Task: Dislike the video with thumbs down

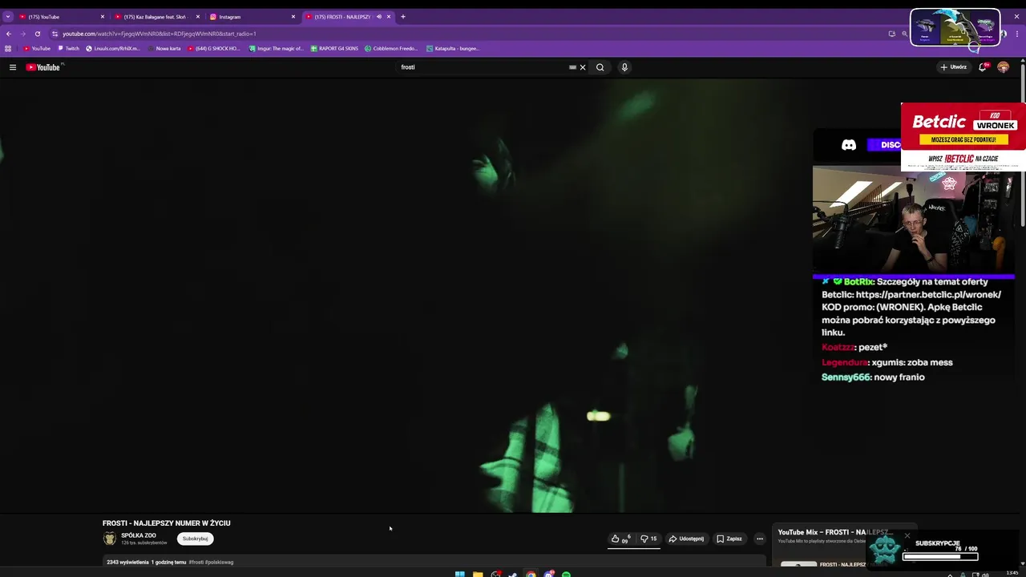Action: [648, 539]
